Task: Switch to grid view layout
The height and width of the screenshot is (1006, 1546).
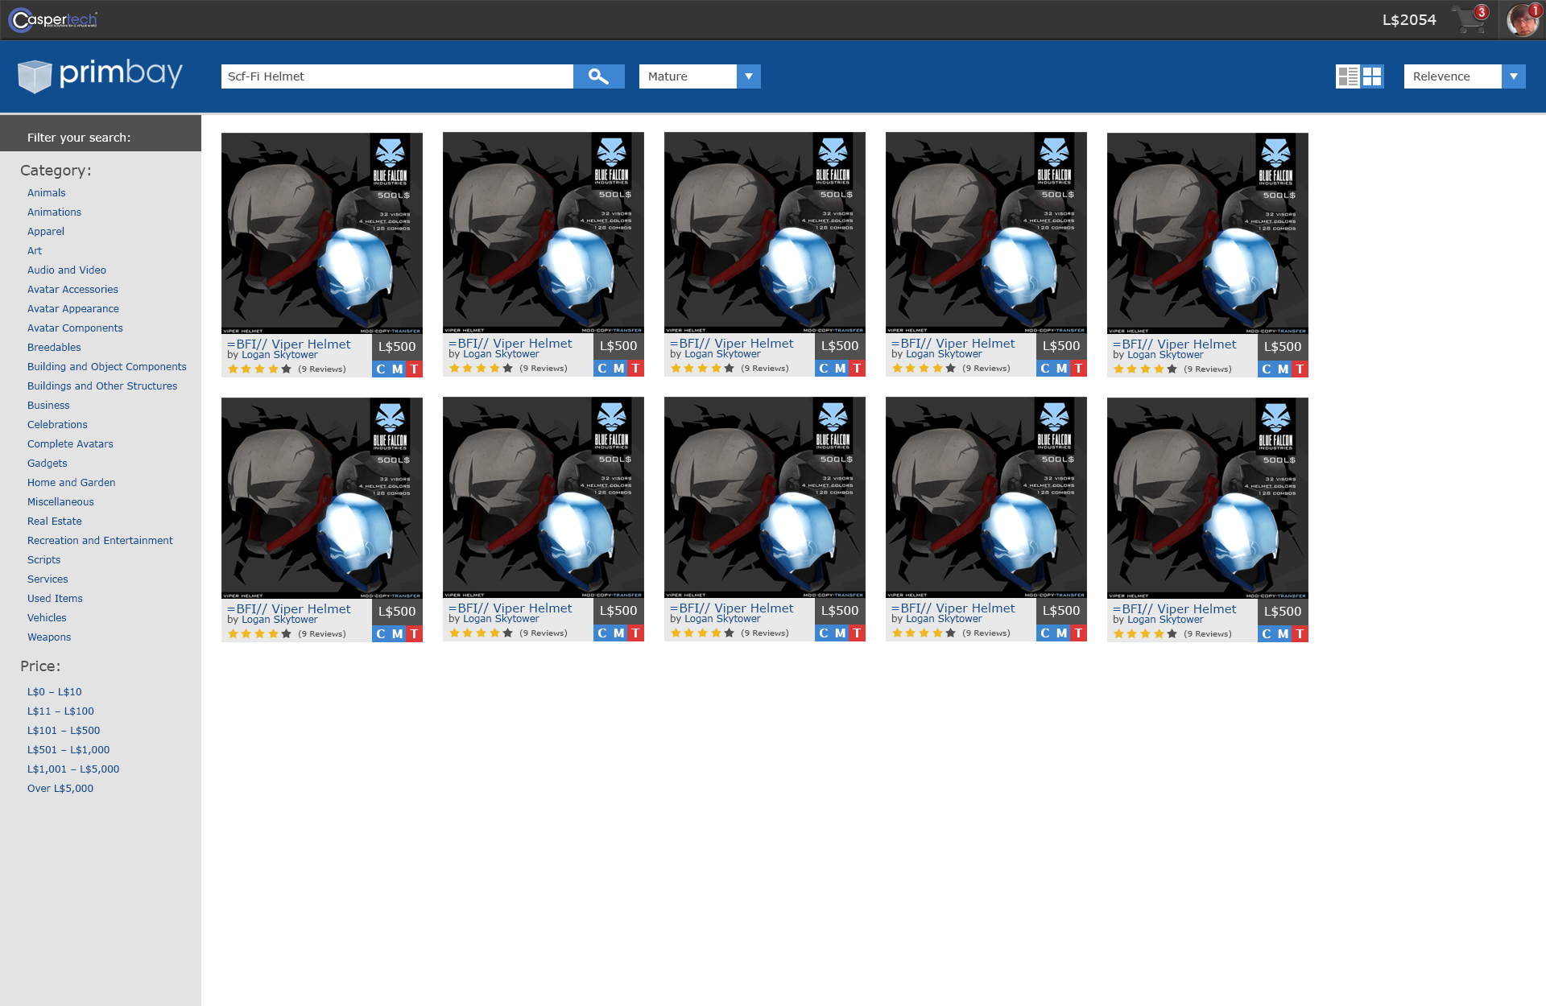Action: pyautogui.click(x=1372, y=76)
